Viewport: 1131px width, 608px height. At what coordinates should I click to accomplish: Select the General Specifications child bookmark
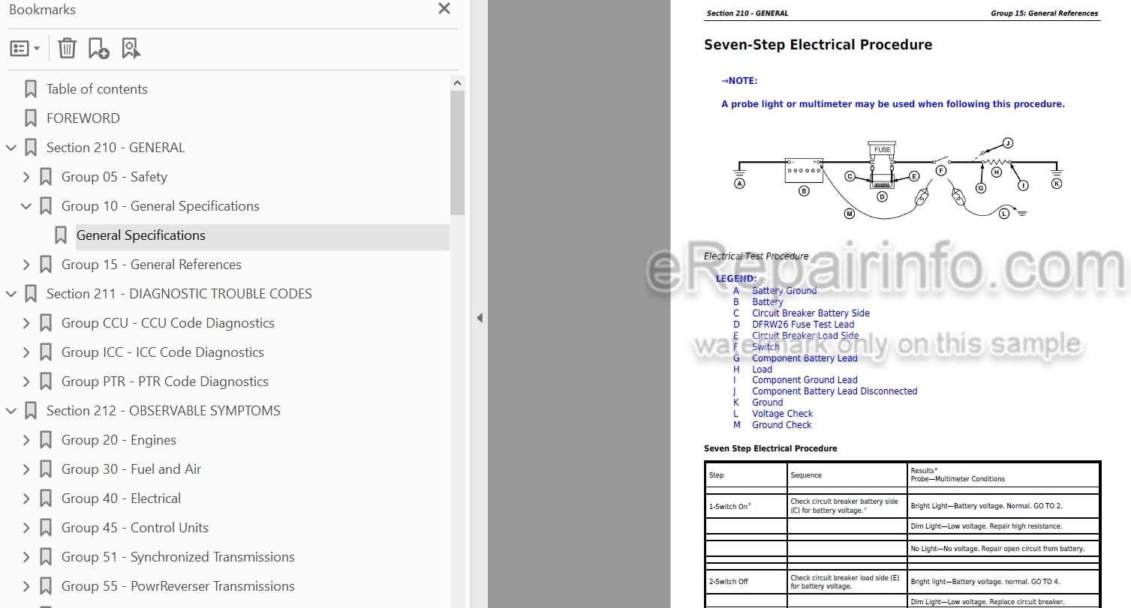140,235
